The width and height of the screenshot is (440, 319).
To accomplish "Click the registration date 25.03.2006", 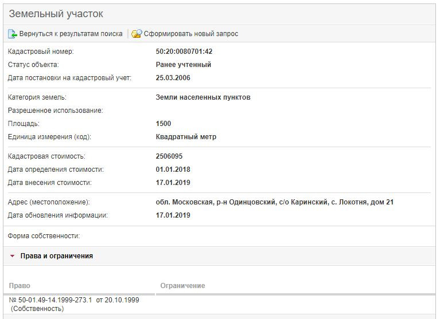I will [173, 78].
